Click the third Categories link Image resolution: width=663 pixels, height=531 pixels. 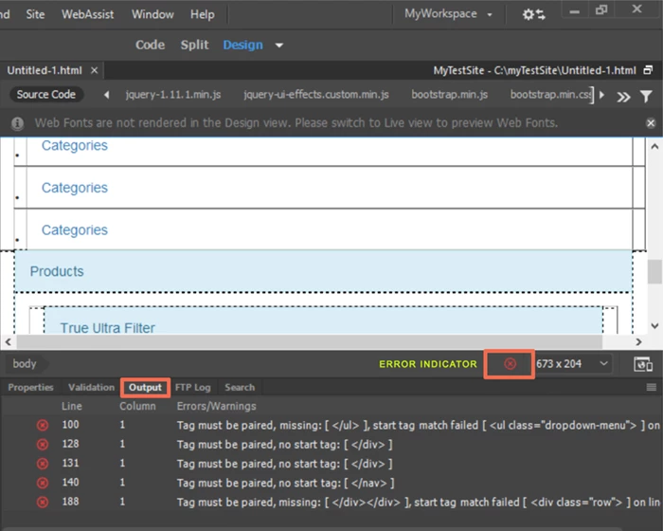click(75, 230)
